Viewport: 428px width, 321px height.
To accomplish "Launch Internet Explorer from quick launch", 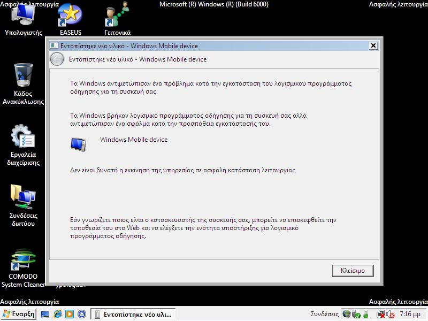I will tap(57, 315).
